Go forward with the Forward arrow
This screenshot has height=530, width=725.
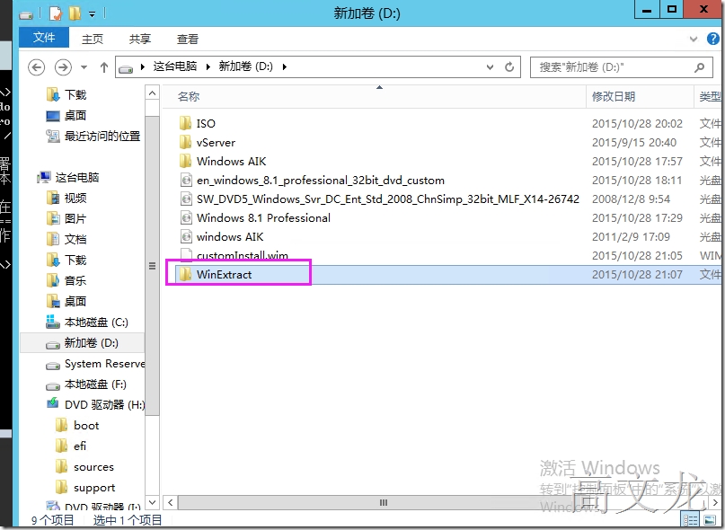coord(63,67)
